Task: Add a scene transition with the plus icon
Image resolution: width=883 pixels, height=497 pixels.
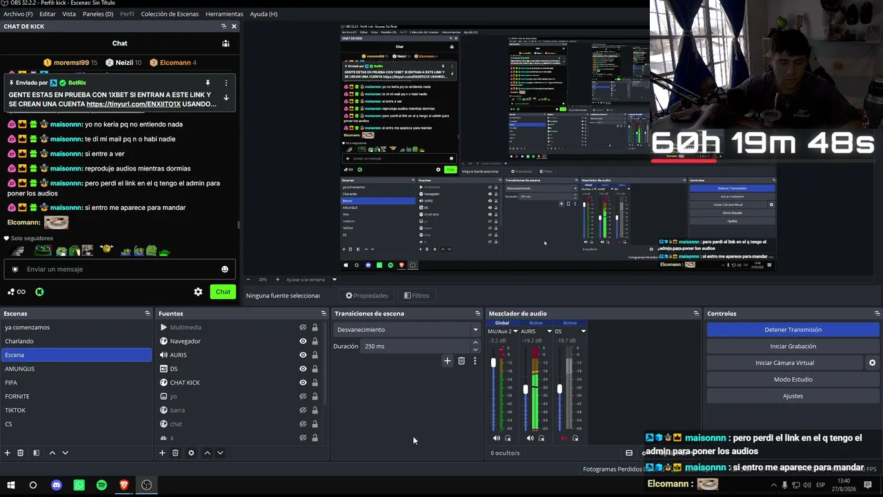Action: [x=447, y=360]
